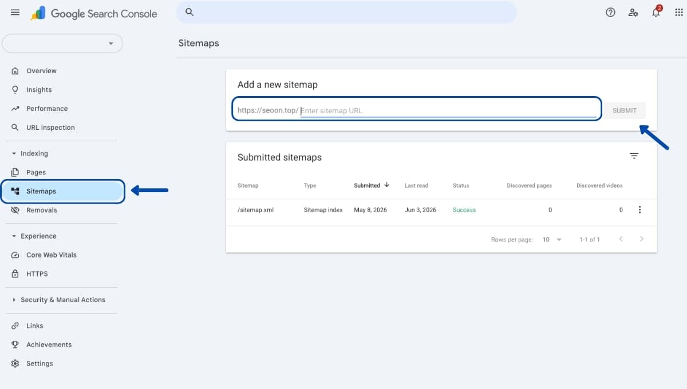Open the Google apps grid

pos(679,13)
